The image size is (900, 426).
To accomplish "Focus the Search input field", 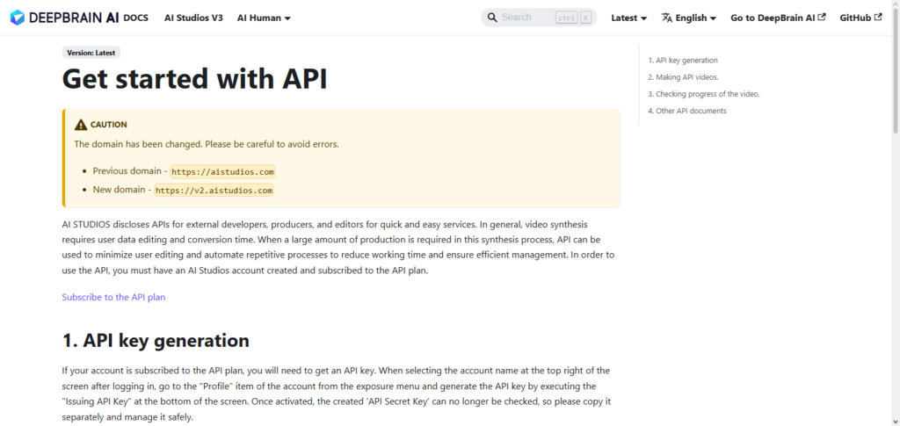I will pyautogui.click(x=539, y=18).
